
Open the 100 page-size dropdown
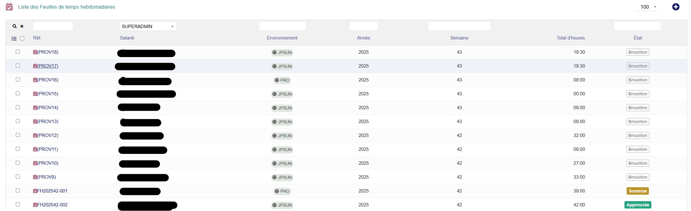(647, 7)
